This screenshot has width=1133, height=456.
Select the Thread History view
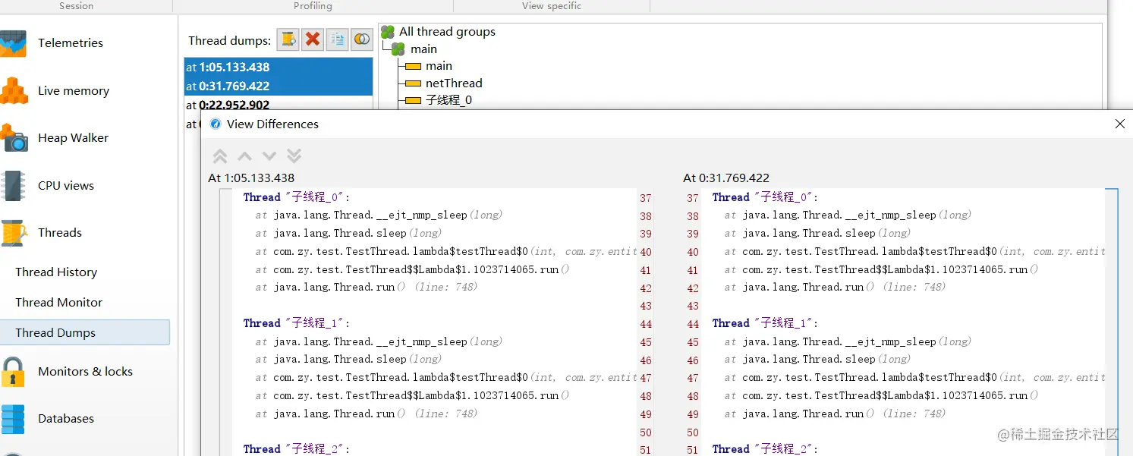point(56,272)
